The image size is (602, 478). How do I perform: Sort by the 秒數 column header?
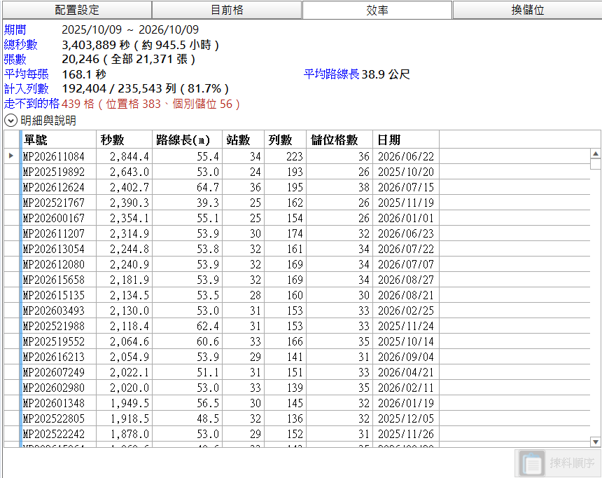click(x=124, y=139)
